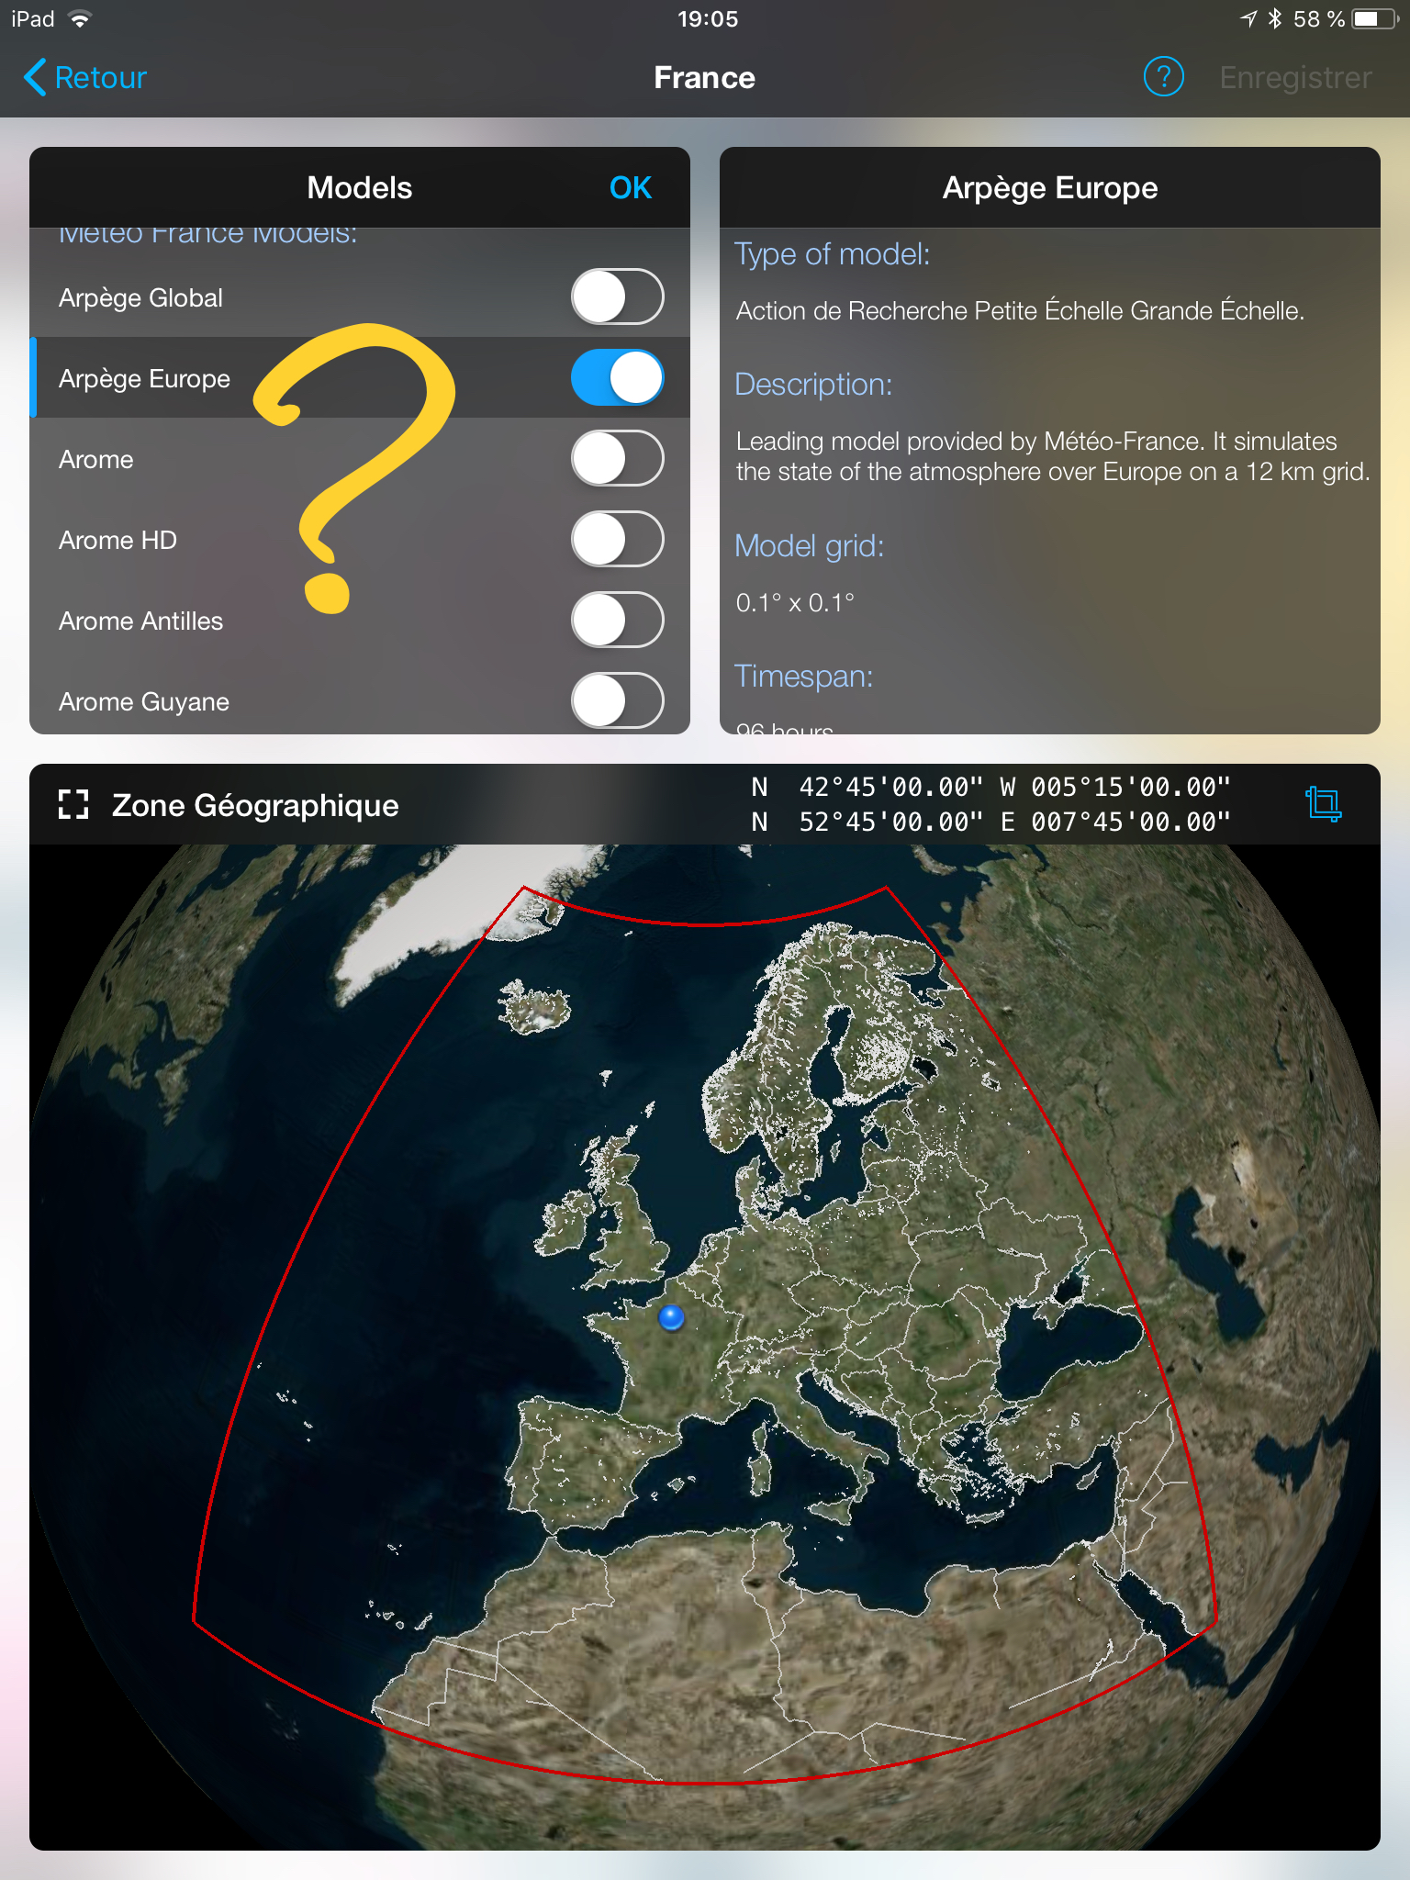Tap the Models panel title

click(360, 187)
